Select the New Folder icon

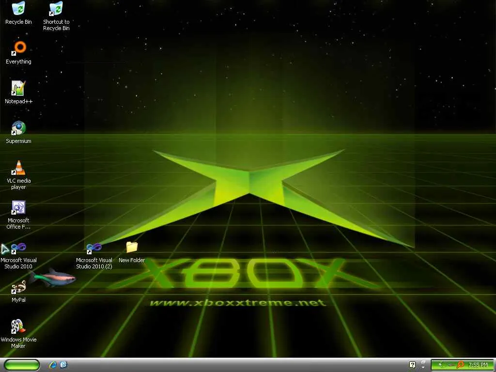click(132, 252)
